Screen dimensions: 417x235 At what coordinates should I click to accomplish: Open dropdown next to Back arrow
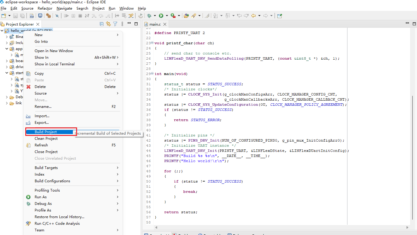(259, 16)
